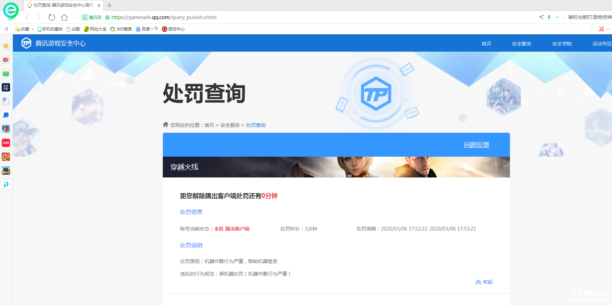Click the 穿越火线 game banner

tap(336, 167)
